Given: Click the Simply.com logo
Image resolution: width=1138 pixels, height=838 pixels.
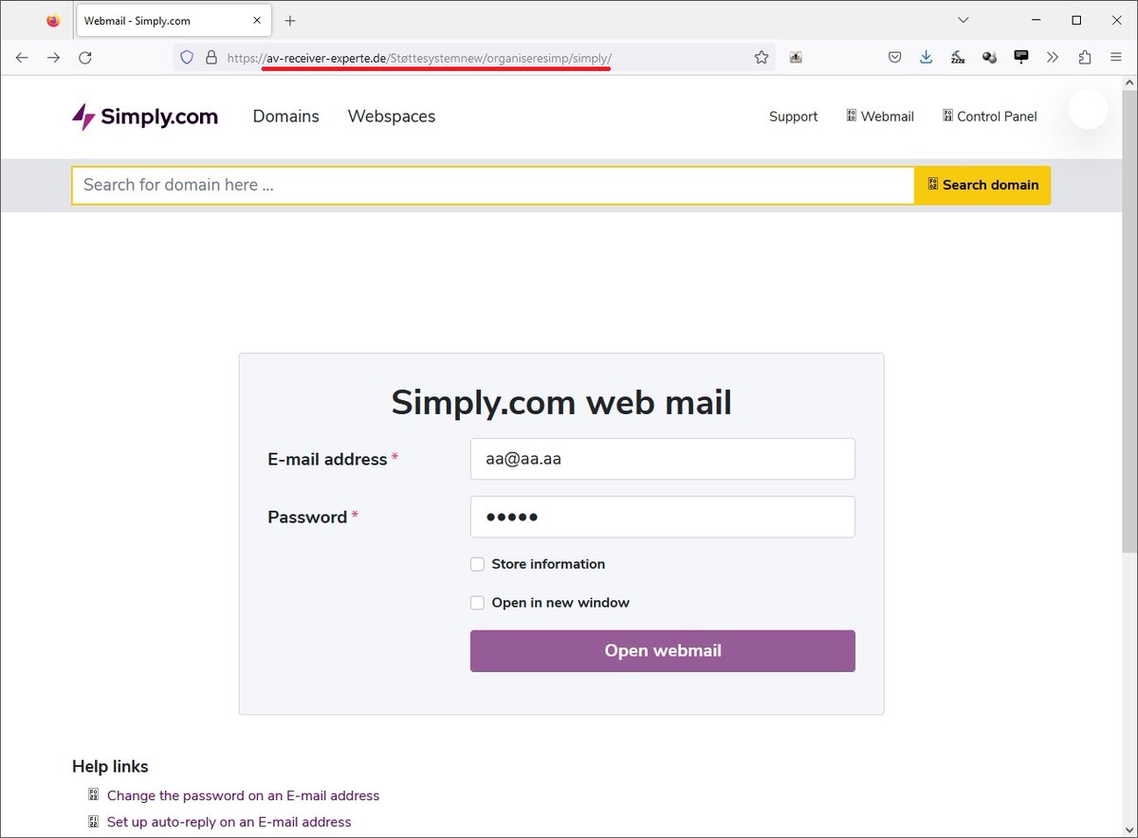Looking at the screenshot, I should click(145, 117).
